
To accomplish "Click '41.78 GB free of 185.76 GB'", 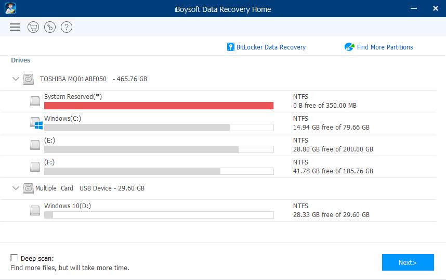I will pos(333,171).
